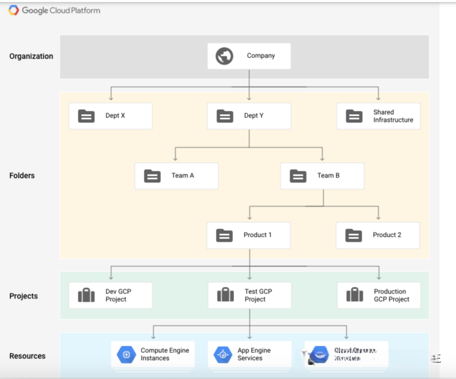Click the Folders row heading

coord(22,176)
